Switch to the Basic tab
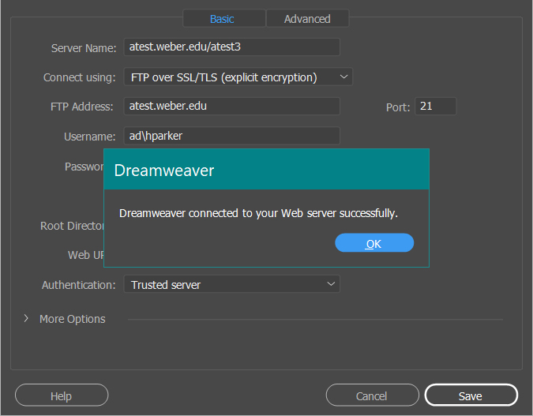 coord(222,19)
